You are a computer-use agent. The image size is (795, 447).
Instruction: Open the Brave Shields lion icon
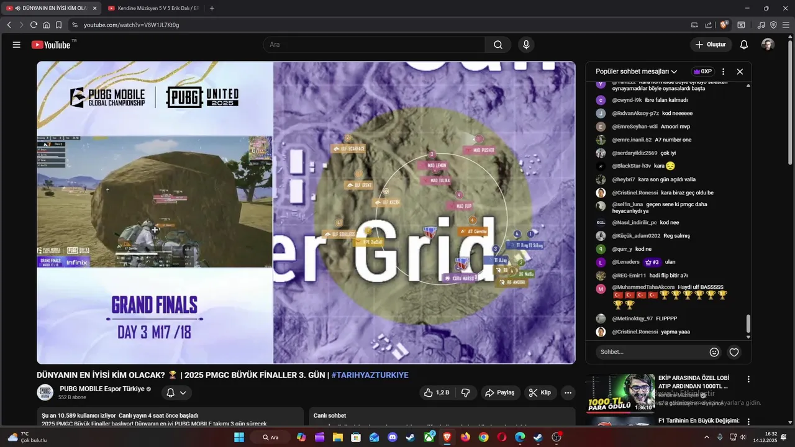point(724,25)
